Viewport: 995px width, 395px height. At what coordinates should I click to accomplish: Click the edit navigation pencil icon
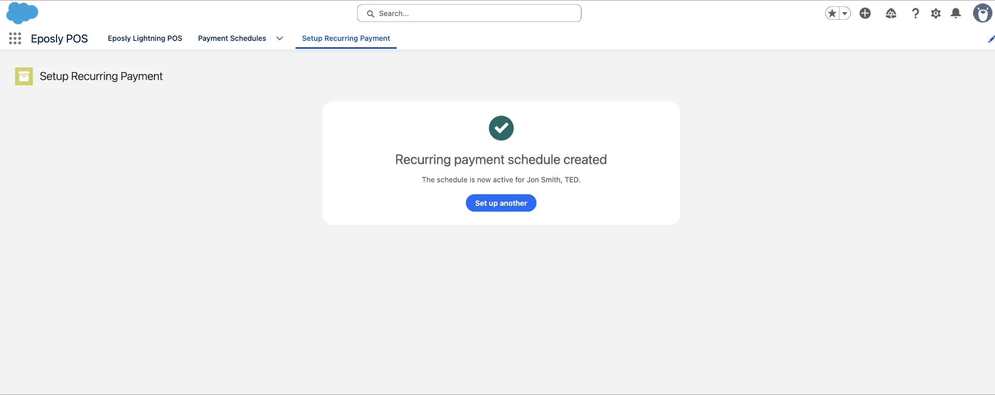coord(991,39)
